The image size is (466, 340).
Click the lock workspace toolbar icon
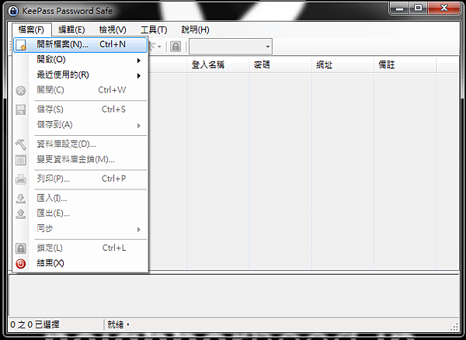[176, 47]
